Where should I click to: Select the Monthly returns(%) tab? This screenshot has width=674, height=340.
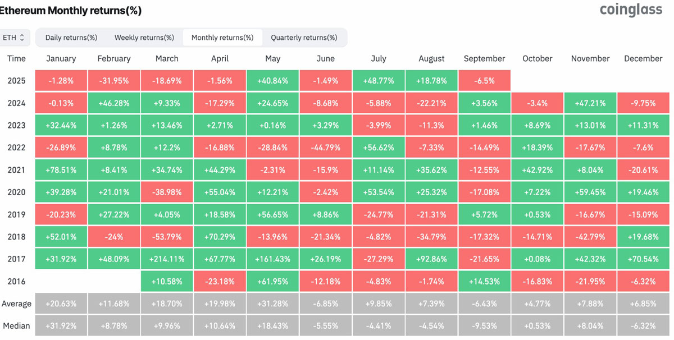point(222,38)
